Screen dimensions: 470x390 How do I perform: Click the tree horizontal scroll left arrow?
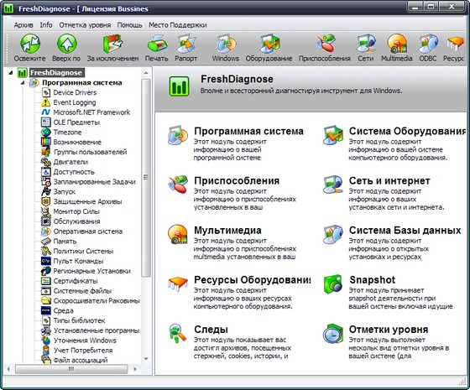[x=8, y=369]
